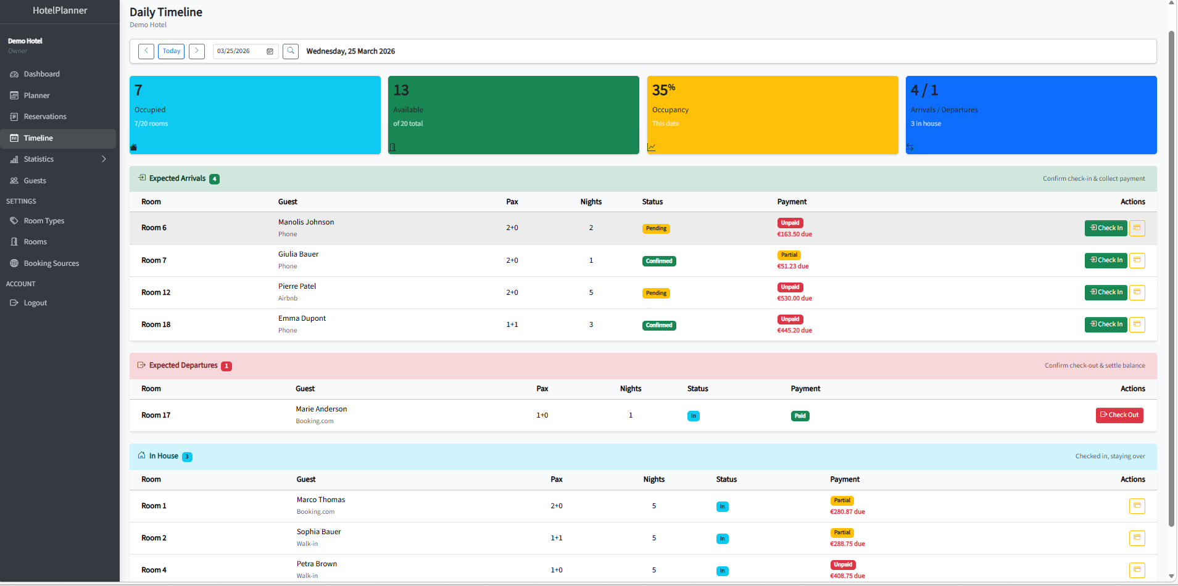The height and width of the screenshot is (586, 1178).
Task: Click the €445.20 due amount
Action: coord(795,331)
